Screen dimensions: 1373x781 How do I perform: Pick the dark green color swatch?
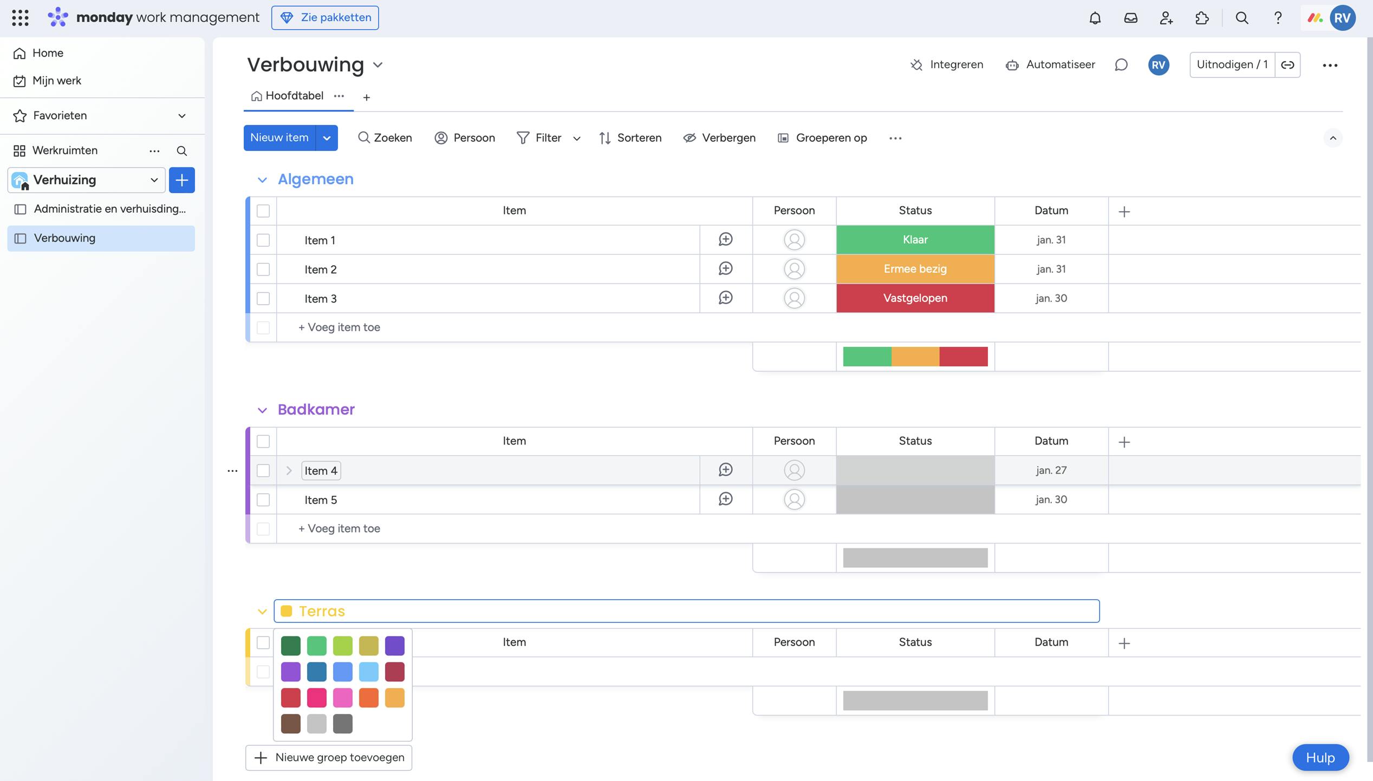click(x=291, y=646)
